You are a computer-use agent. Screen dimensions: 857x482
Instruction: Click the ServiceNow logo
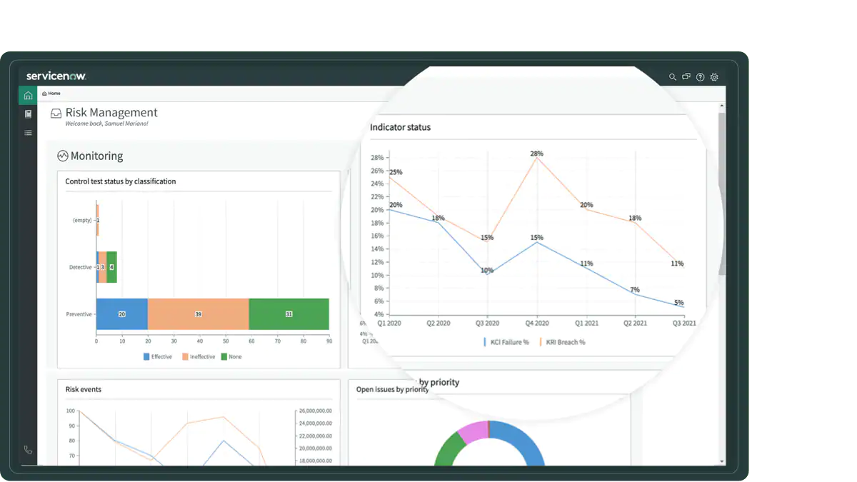tap(56, 76)
